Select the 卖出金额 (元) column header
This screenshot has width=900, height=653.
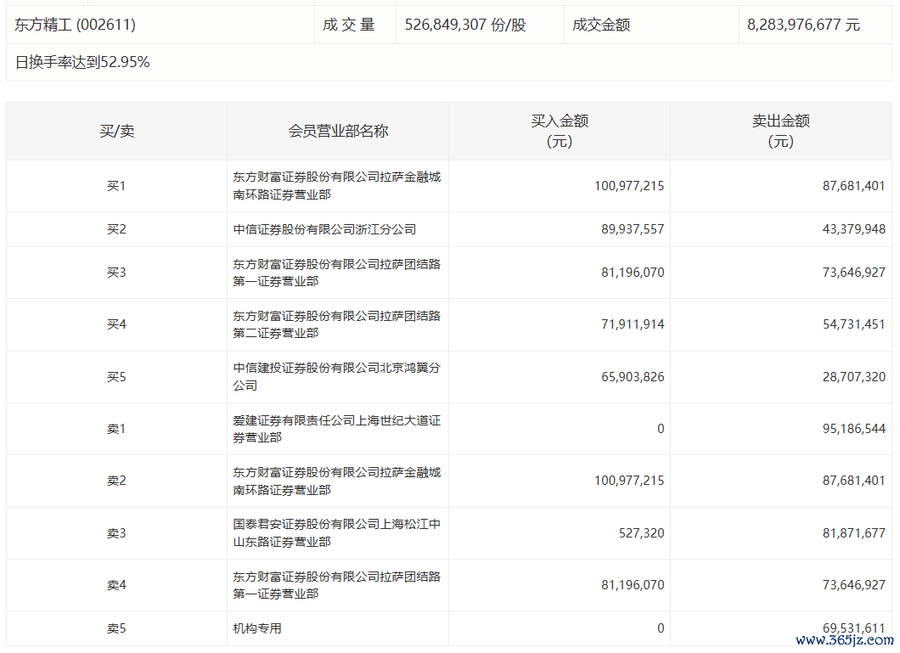pyautogui.click(x=781, y=131)
